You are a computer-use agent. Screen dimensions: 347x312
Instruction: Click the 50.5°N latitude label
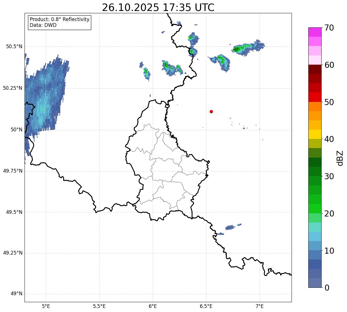(x=14, y=46)
